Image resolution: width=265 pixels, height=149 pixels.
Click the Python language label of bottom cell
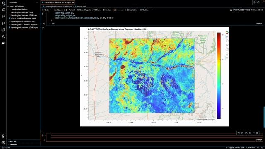click(x=259, y=140)
